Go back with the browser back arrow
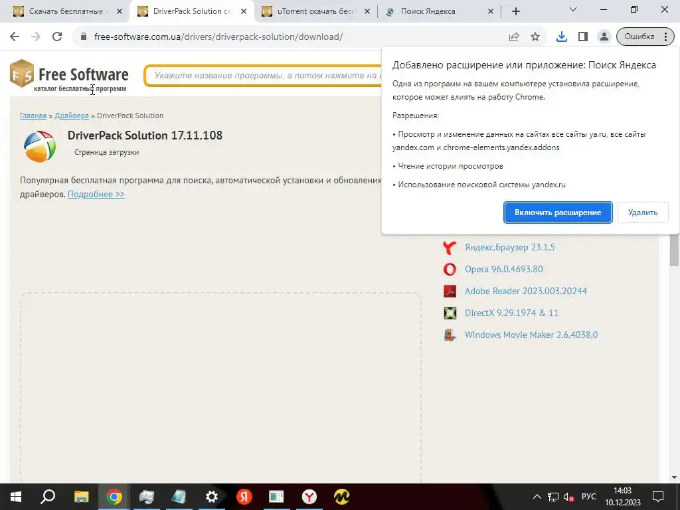Image resolution: width=680 pixels, height=510 pixels. (15, 37)
